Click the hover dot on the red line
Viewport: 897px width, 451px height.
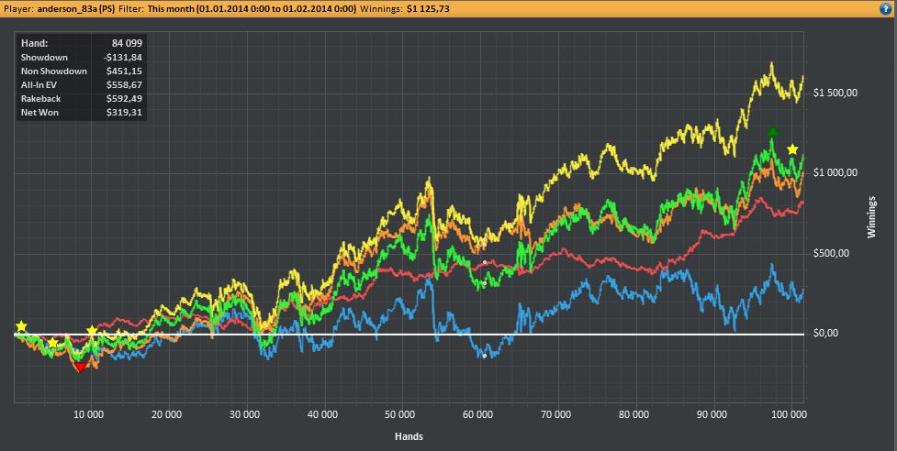[485, 262]
